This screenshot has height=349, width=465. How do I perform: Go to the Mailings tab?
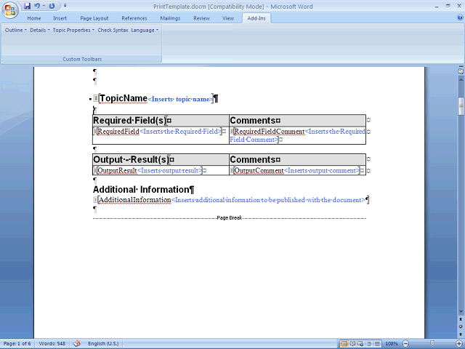point(170,18)
